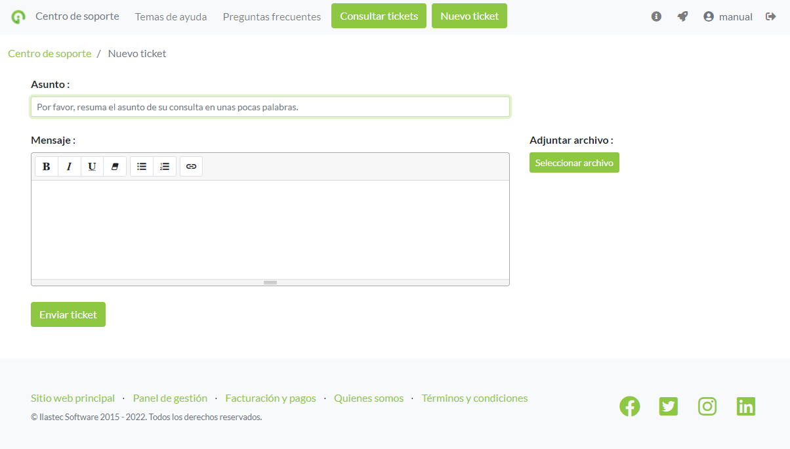Image resolution: width=790 pixels, height=449 pixels.
Task: Open the info icon in the top bar
Action: click(x=656, y=16)
